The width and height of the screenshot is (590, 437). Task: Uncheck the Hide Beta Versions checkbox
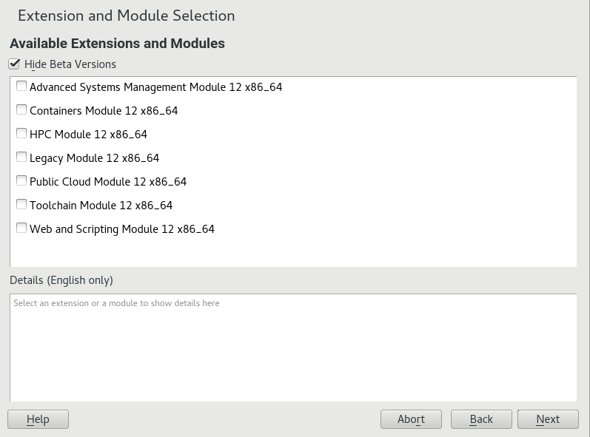15,64
